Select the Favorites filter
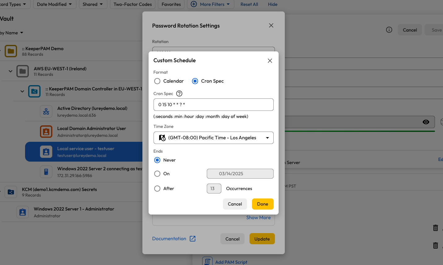This screenshot has width=443, height=265. [171, 4]
